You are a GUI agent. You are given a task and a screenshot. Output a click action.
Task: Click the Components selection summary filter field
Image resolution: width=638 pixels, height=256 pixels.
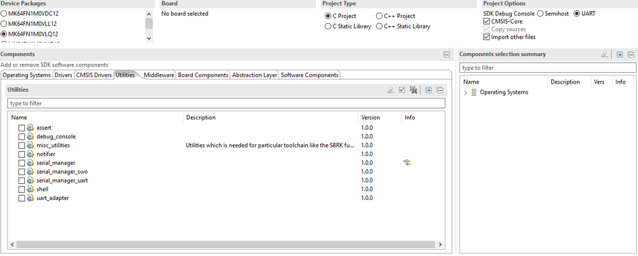(x=548, y=68)
